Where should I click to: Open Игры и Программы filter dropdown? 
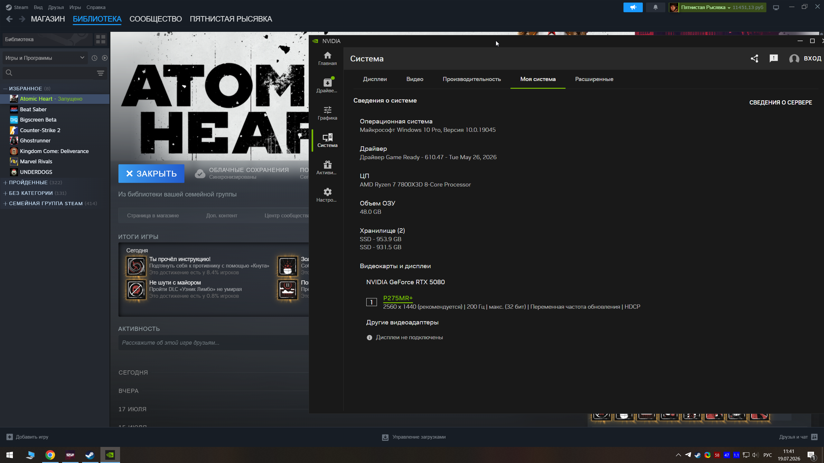coord(45,58)
